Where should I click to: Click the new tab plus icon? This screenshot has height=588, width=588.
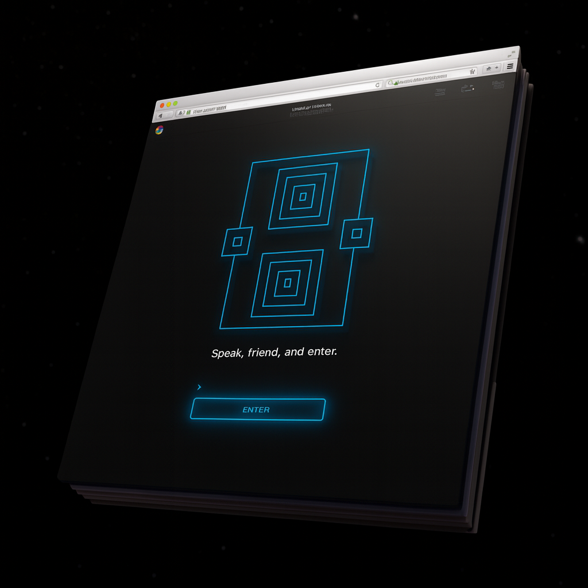coord(497,67)
